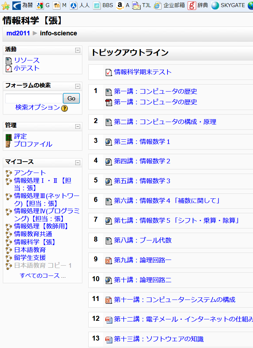Click the forum search text field
The image size is (253, 348).
pos(34,98)
